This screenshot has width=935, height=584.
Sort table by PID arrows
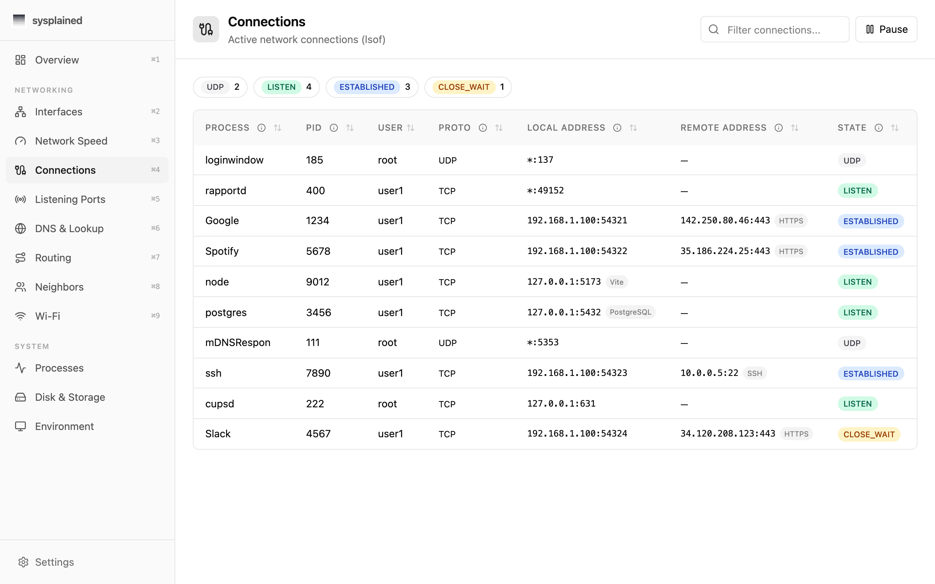[350, 128]
